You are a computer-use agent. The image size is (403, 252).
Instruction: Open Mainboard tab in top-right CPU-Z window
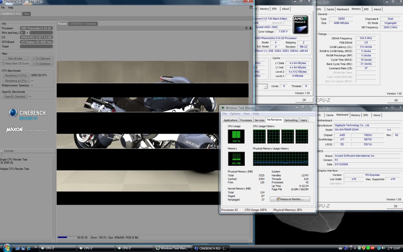point(343,9)
